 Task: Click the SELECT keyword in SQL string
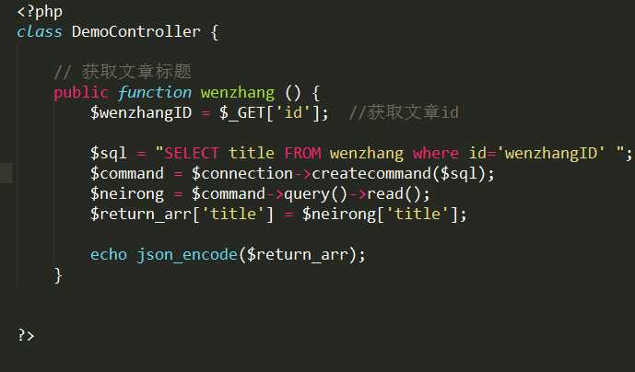coord(192,154)
